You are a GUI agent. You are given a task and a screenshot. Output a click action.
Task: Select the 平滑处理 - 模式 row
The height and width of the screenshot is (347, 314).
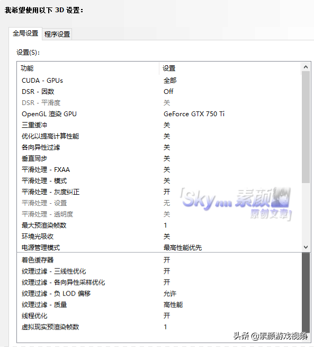[x=159, y=181]
